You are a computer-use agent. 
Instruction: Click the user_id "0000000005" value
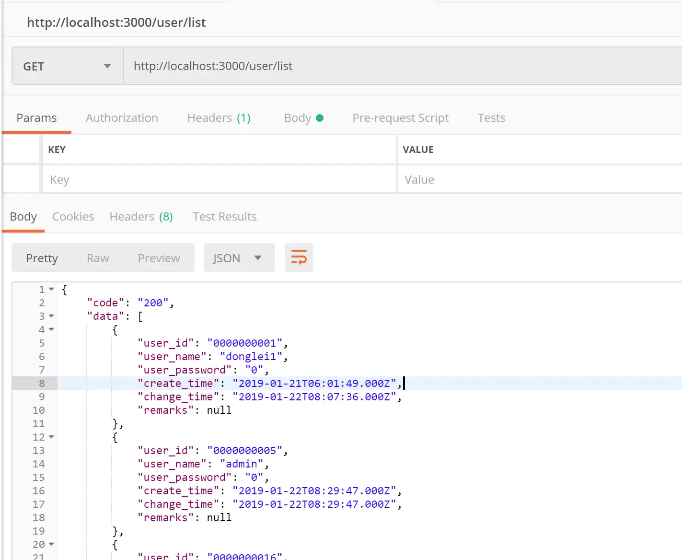(x=245, y=450)
